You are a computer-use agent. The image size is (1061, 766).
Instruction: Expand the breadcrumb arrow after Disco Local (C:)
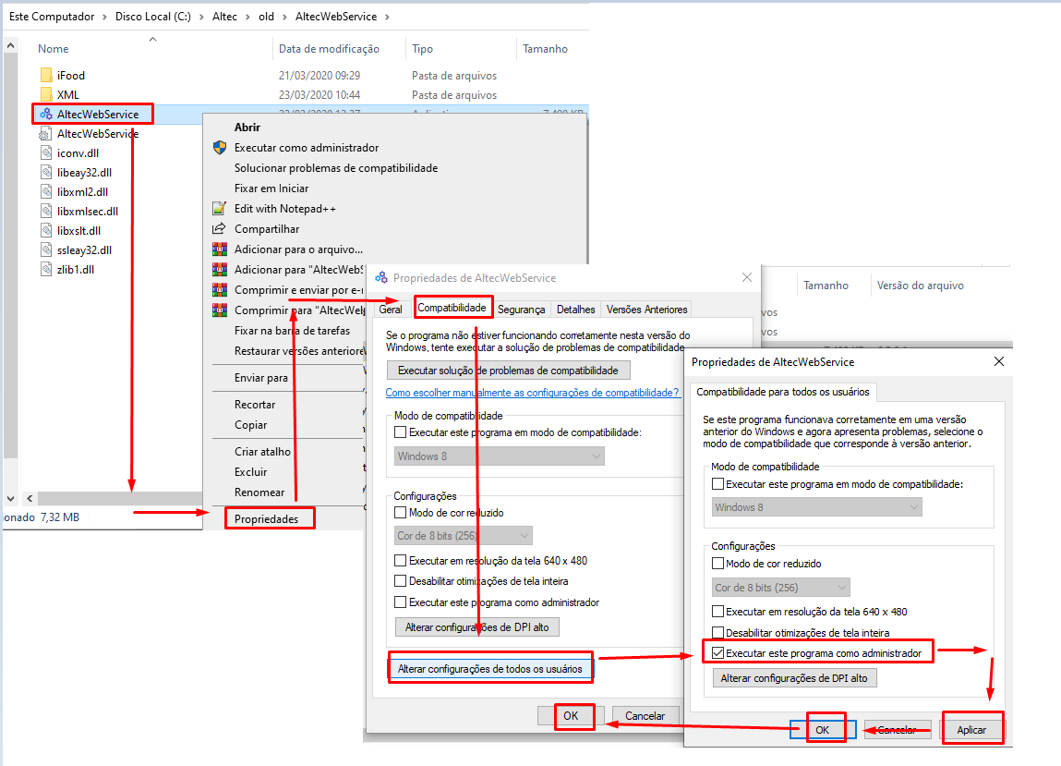coord(201,17)
